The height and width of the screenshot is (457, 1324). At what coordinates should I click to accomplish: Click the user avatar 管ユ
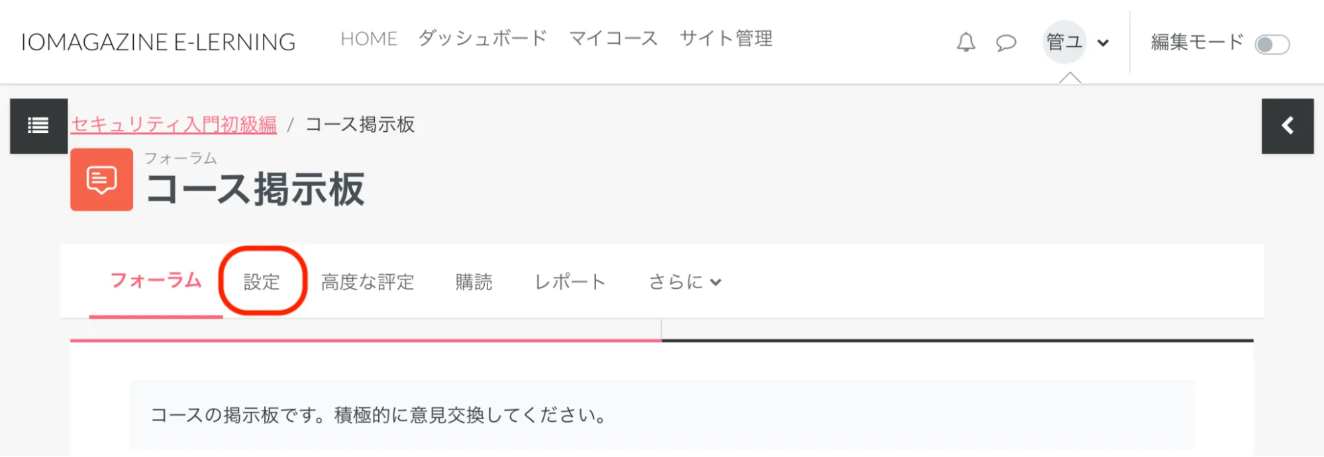[x=1064, y=42]
